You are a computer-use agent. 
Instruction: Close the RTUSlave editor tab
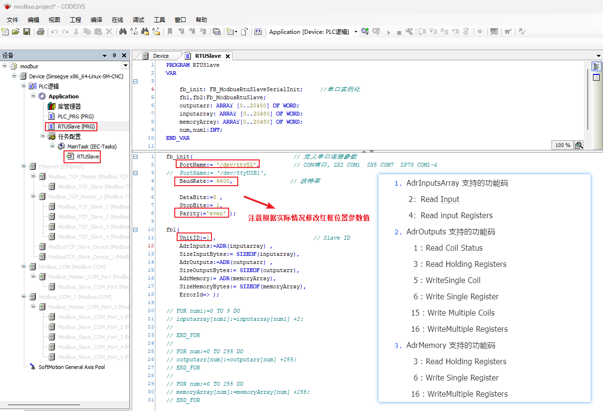(x=228, y=56)
